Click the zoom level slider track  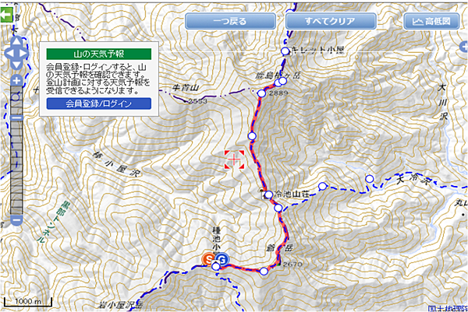(16, 150)
